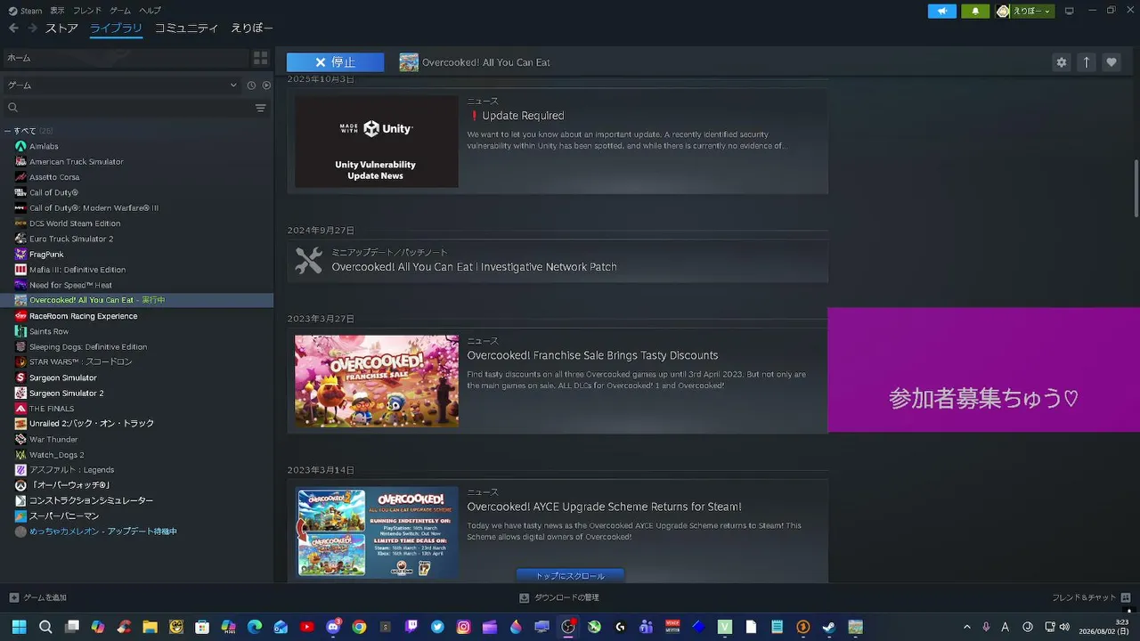The image size is (1140, 641).
Task: Open the コミュニティ tab
Action: point(186,28)
